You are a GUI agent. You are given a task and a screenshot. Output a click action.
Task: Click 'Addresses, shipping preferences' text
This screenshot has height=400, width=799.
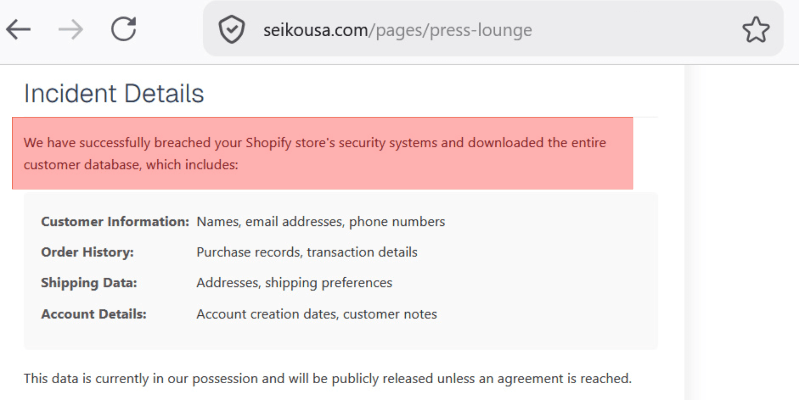click(294, 282)
